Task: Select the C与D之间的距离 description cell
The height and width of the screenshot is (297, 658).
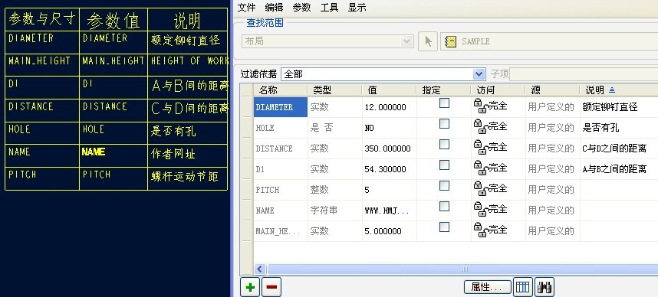Action: point(614,148)
